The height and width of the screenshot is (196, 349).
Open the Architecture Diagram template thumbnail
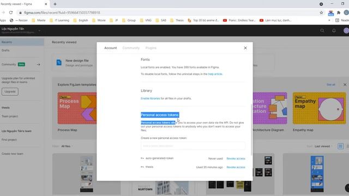270,108
